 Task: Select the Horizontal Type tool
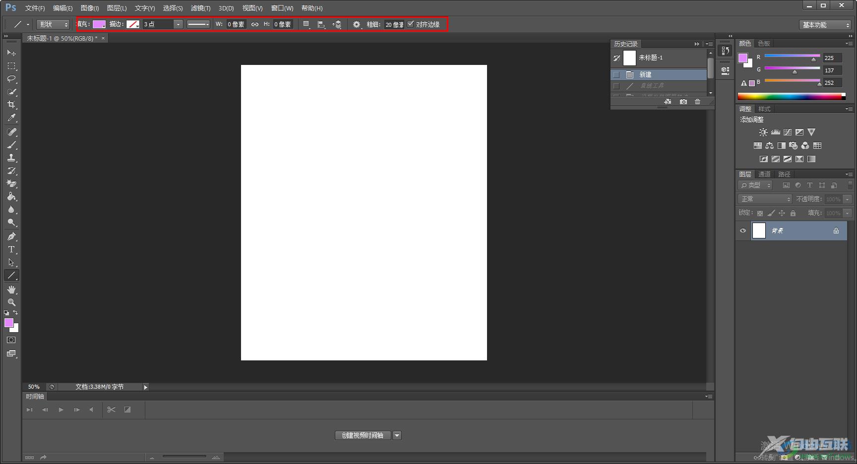click(11, 249)
